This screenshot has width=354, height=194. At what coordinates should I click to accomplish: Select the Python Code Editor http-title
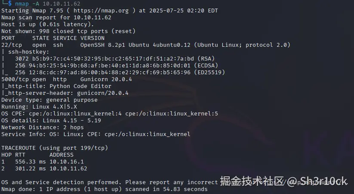point(80,86)
